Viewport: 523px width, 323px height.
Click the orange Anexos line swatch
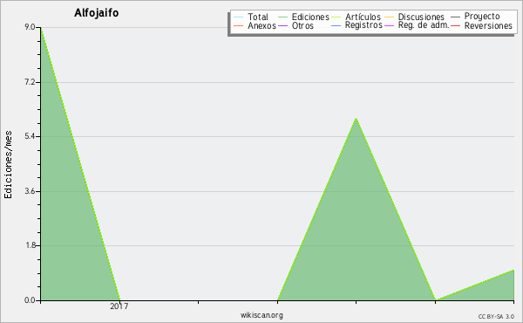tap(239, 26)
